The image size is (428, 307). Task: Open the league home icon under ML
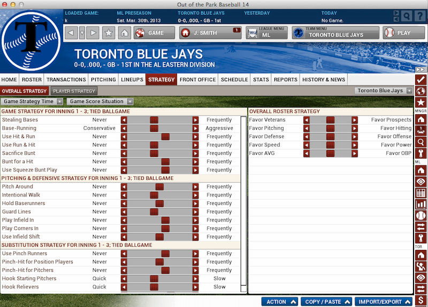tap(421, 170)
